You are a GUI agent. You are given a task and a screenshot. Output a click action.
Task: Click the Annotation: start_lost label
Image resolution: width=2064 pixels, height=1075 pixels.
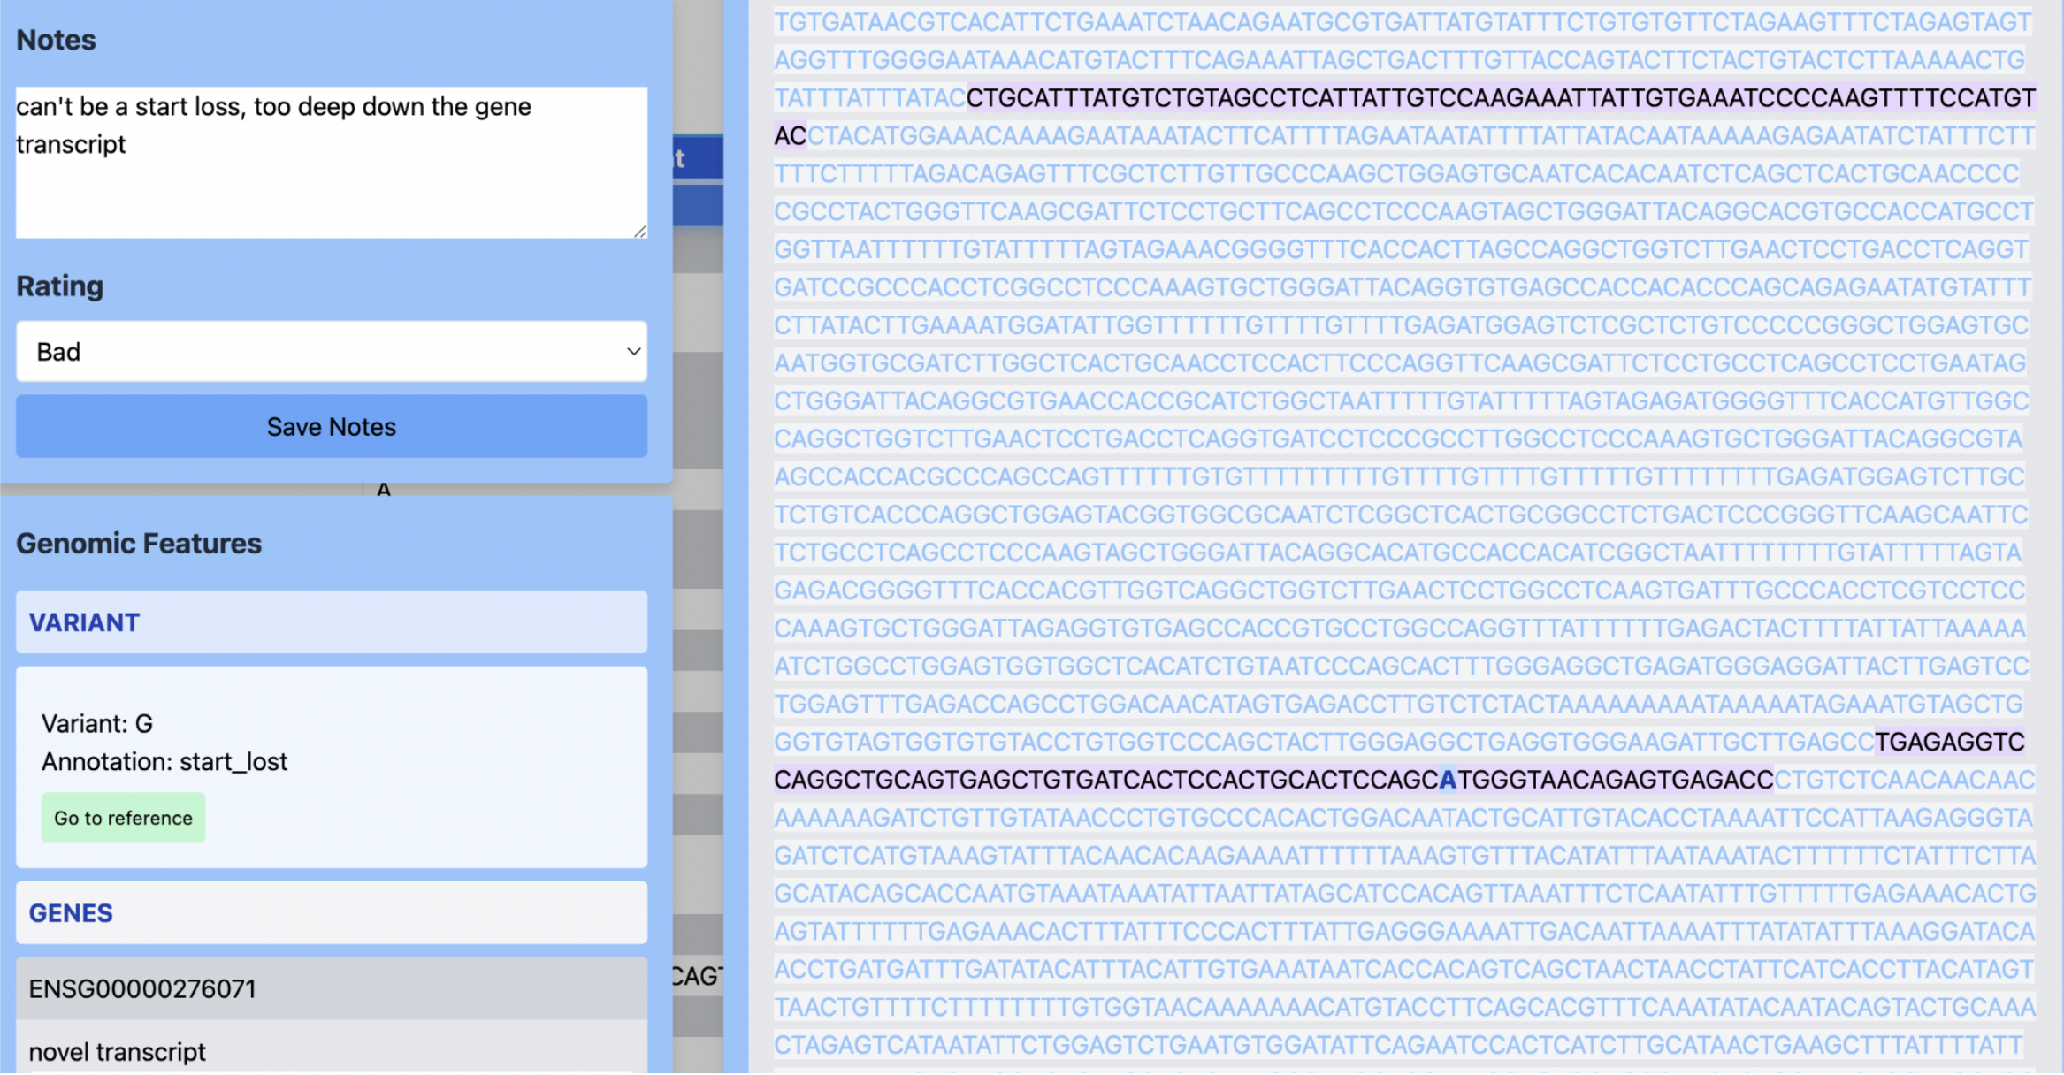(x=164, y=761)
